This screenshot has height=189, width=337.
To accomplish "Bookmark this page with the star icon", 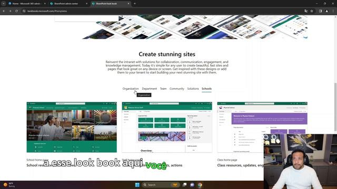I will 312,11.
